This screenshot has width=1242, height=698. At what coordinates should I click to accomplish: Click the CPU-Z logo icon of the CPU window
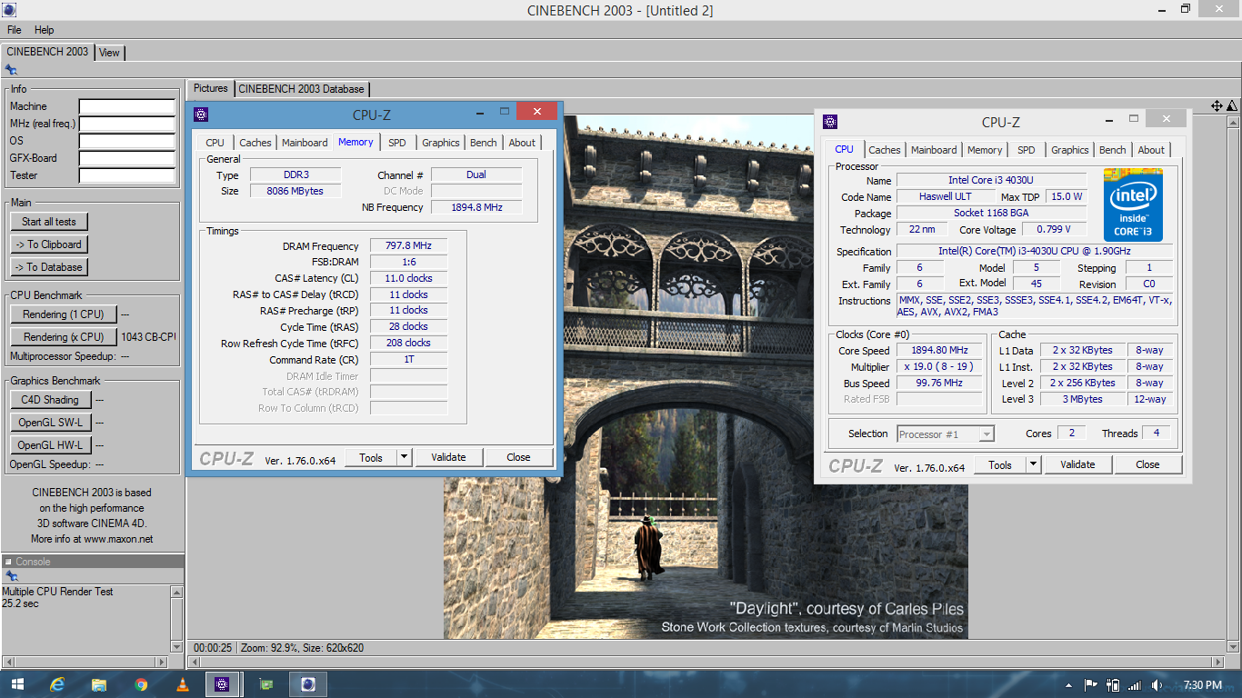(x=830, y=122)
